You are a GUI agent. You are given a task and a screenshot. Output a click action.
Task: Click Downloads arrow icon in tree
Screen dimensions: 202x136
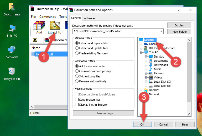(x=151, y=65)
